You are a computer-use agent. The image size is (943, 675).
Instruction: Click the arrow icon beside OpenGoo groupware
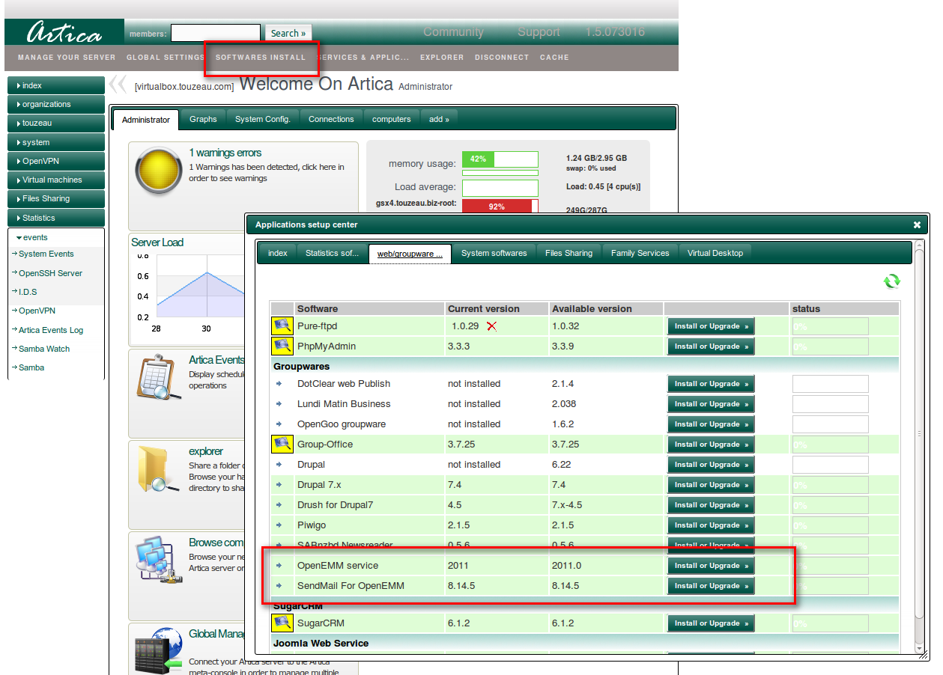[279, 424]
